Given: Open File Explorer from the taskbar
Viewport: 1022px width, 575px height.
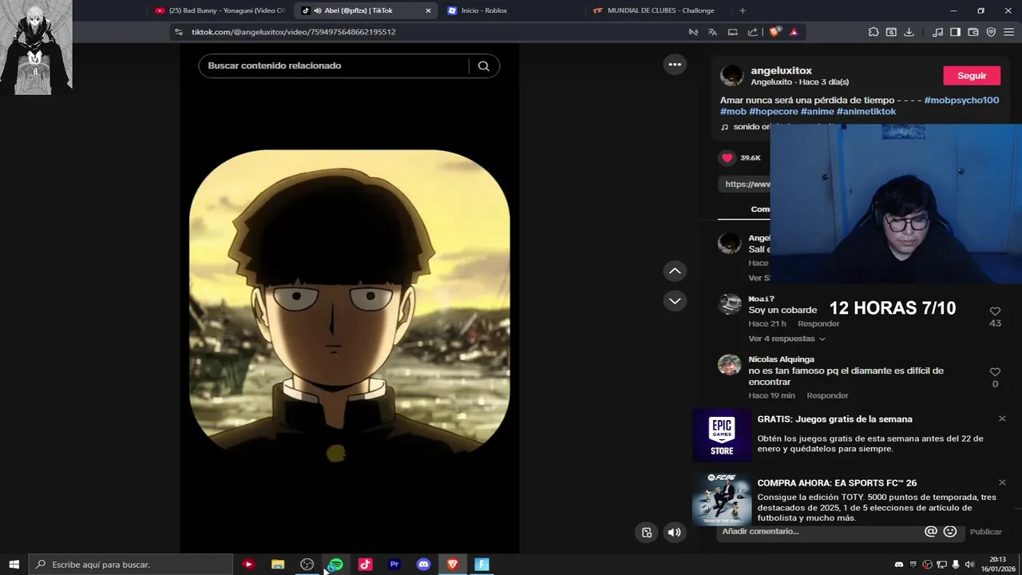Looking at the screenshot, I should point(278,564).
